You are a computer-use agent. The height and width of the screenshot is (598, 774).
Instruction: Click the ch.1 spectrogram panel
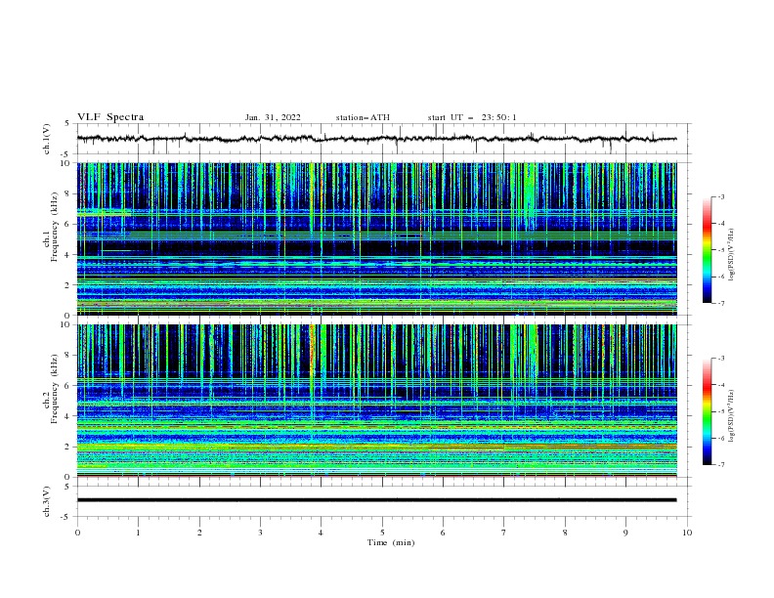coord(376,238)
